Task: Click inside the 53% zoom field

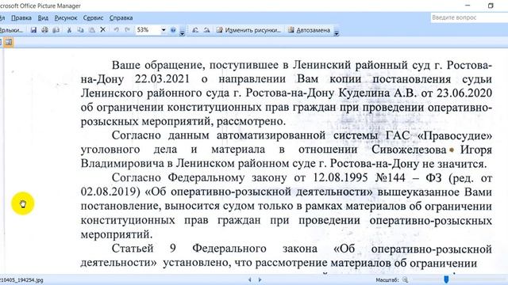Action: click(x=148, y=30)
